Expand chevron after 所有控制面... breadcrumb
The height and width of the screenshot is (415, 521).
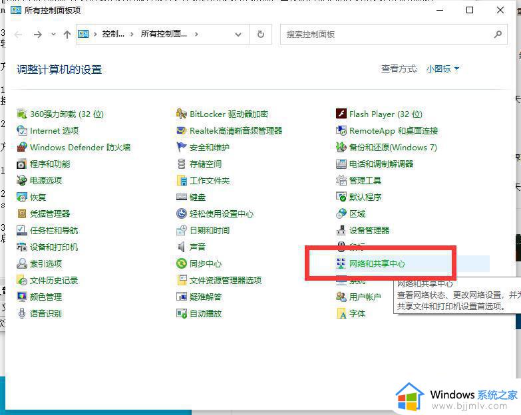197,34
